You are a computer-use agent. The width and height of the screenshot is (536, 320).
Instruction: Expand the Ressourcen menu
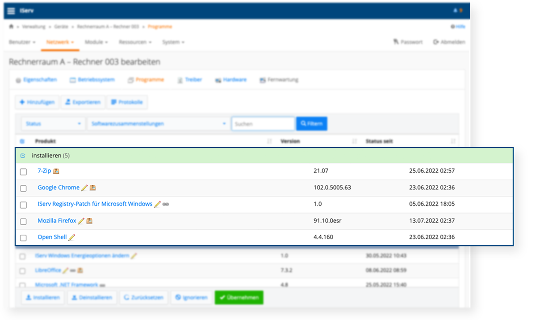[x=135, y=42]
